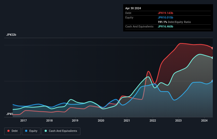The image size is (217, 139).
Task: Click the blue Equity legend dot
Action: [x=26, y=131]
